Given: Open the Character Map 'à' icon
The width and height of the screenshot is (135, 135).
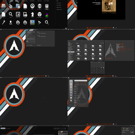Looking at the screenshot, I should pos(18,14).
